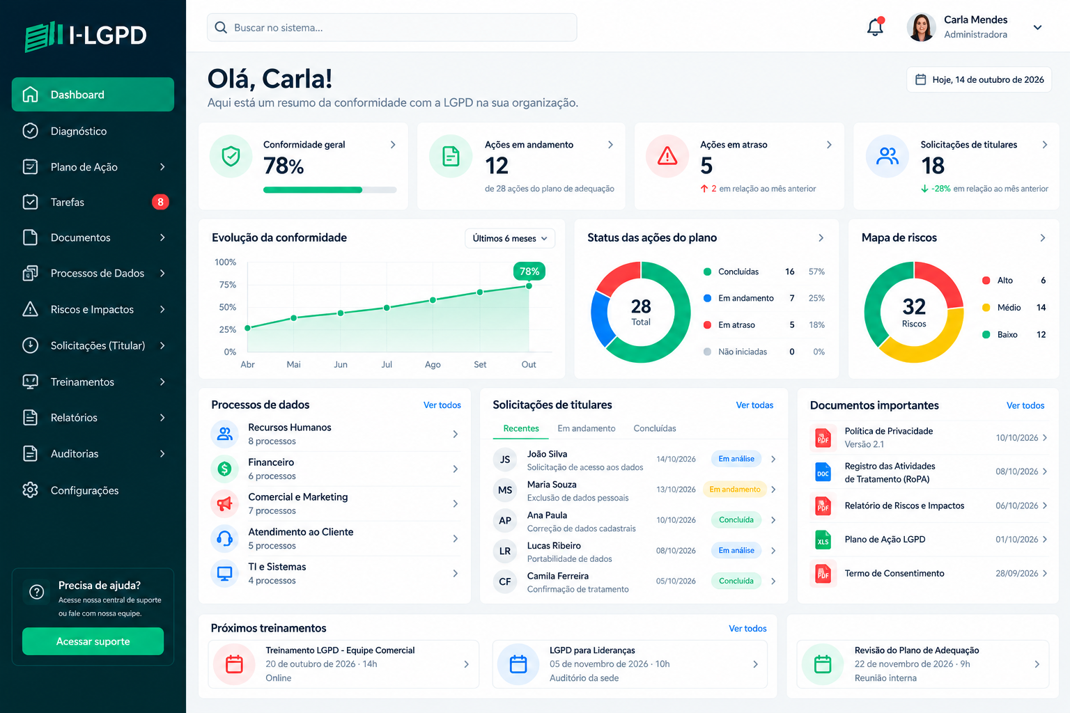The image size is (1070, 713).
Task: Click Ver todos in Documentos importantes
Action: [1025, 406]
